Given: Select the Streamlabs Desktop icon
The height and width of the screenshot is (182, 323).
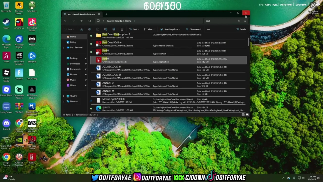Looking at the screenshot, I should click(x=19, y=92).
